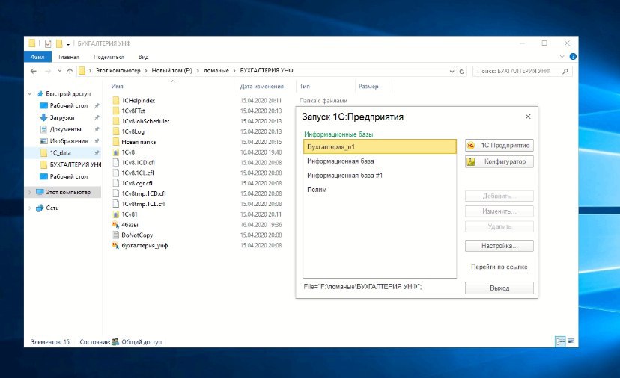
Task: Select the 1Cv8JobScheduler folder icon
Action: point(115,121)
